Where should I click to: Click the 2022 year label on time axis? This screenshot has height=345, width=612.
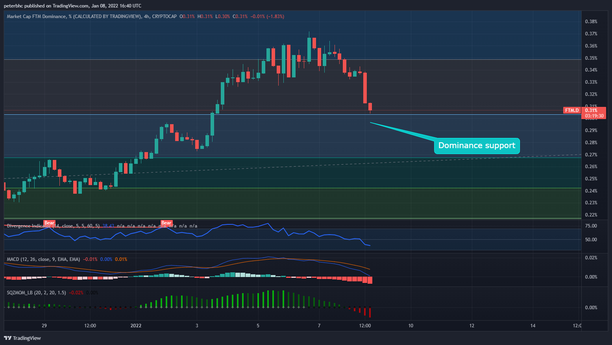pos(136,326)
